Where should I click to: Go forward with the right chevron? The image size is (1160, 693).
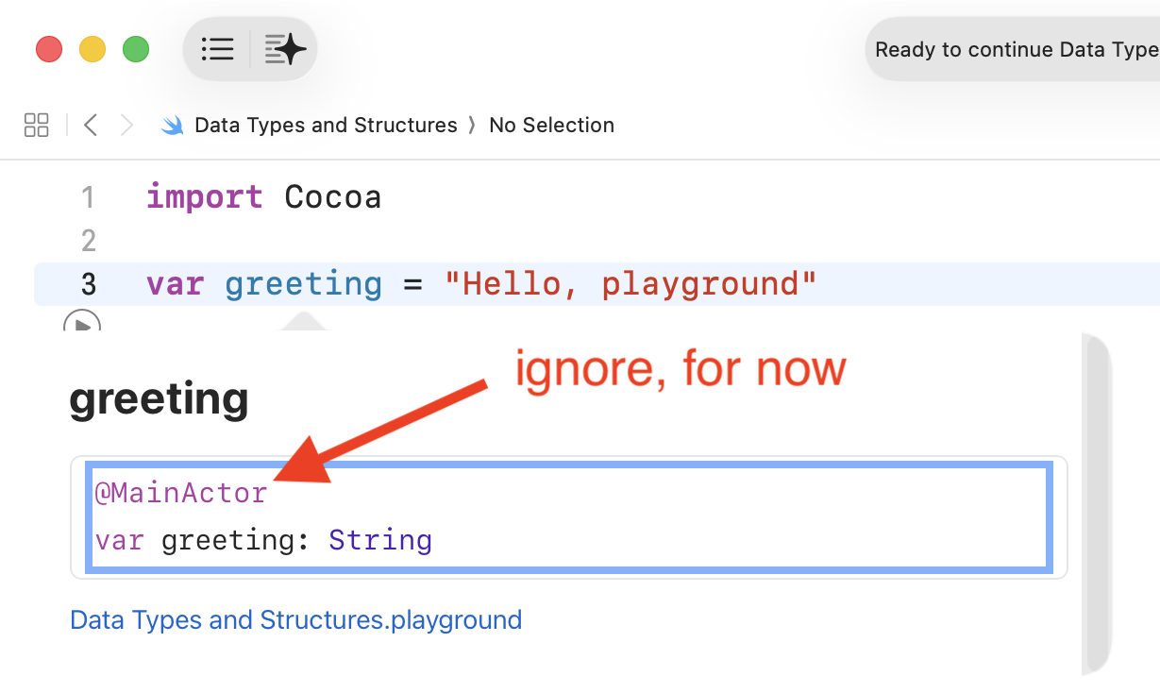pos(126,125)
